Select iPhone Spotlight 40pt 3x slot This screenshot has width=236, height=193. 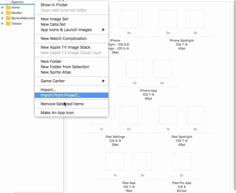195,19
